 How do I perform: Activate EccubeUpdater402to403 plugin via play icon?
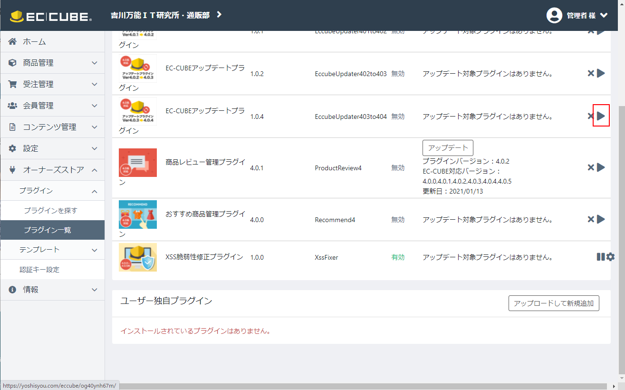pos(601,73)
